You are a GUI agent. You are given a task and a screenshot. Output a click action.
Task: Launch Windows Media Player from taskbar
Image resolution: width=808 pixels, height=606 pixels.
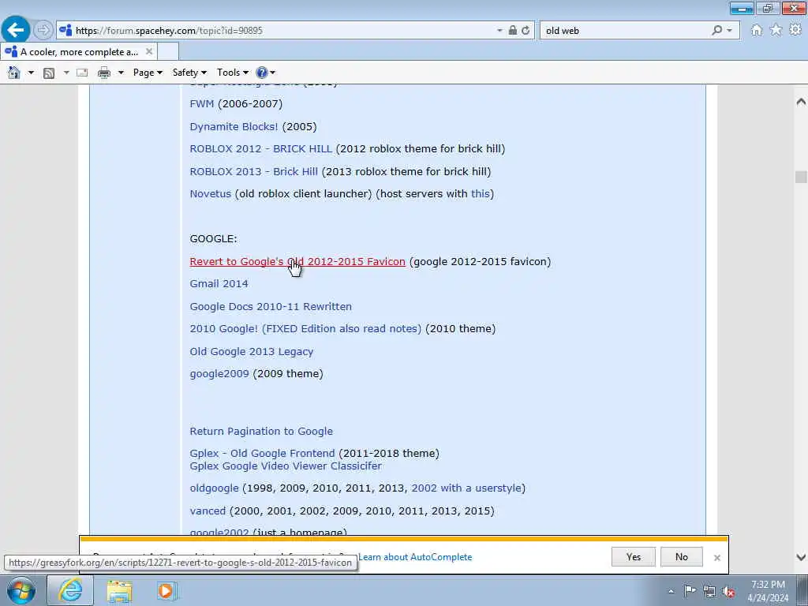tap(166, 591)
